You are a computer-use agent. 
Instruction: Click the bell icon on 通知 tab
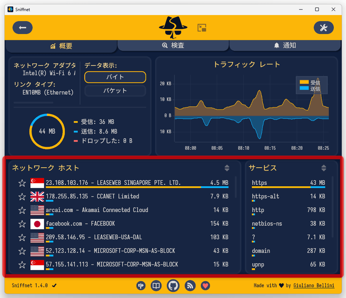277,45
